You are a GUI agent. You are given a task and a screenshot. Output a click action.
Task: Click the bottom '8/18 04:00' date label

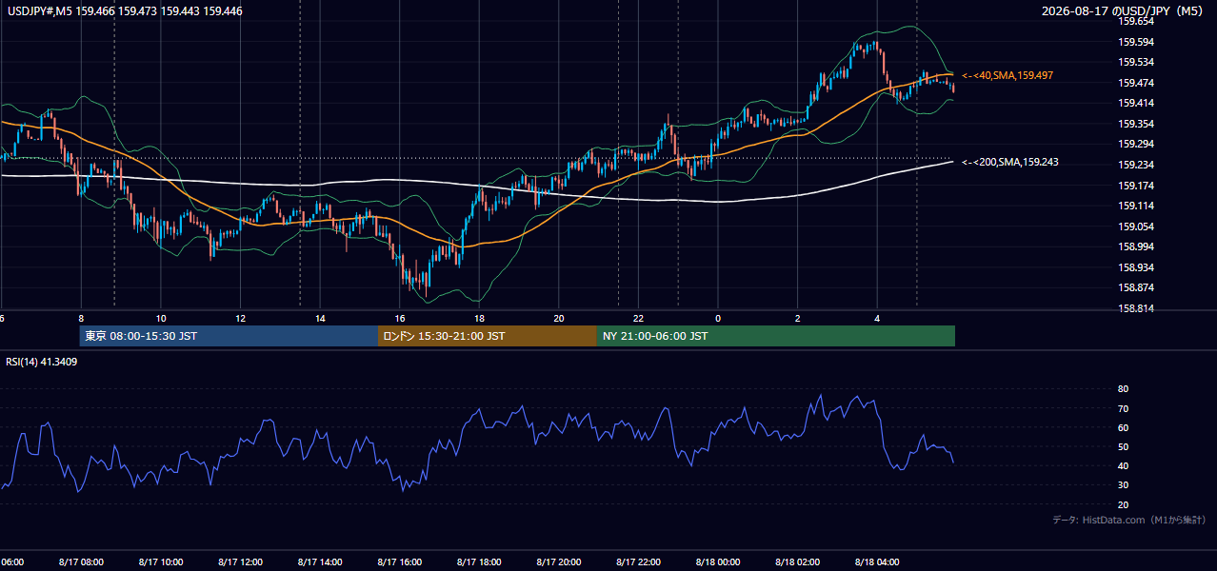877,561
